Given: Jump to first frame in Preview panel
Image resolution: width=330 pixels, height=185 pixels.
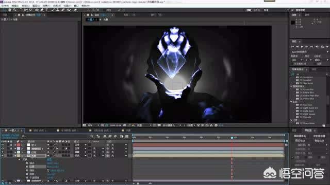Looking at the screenshot, I should click(x=292, y=47).
